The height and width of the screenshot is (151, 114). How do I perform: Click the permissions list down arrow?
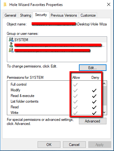point(104,112)
